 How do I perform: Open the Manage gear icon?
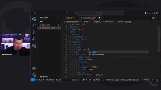(34, 75)
